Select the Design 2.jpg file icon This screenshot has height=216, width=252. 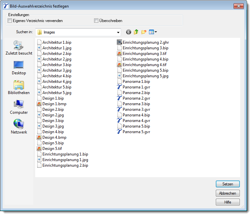tap(39, 115)
